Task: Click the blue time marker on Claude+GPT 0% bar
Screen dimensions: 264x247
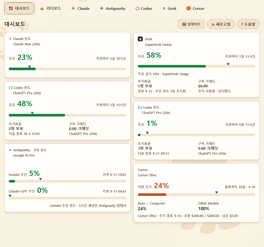Action: pos(10,196)
